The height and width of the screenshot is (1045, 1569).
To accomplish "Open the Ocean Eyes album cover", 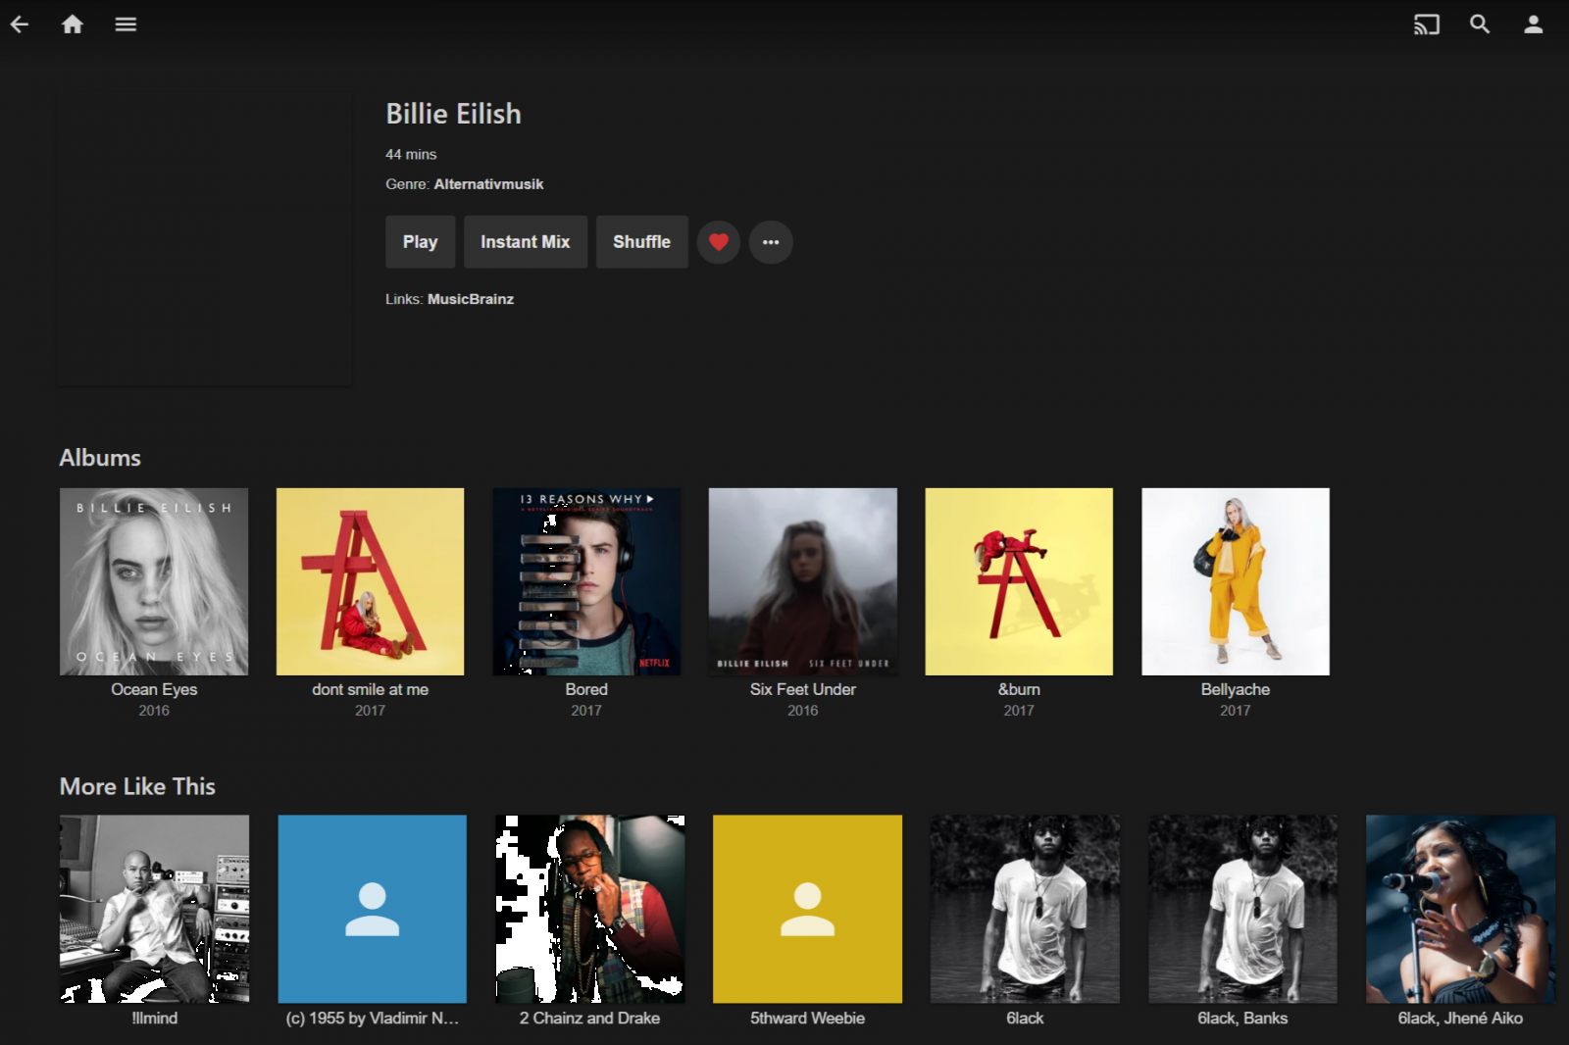I will (154, 581).
